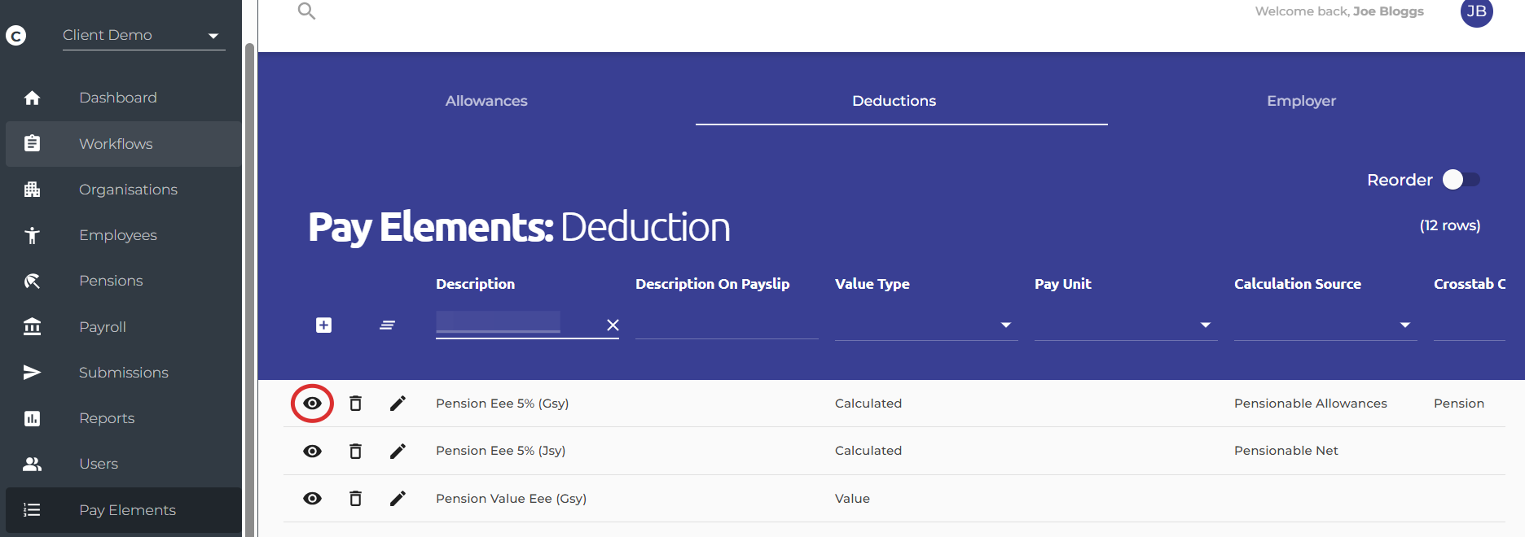The height and width of the screenshot is (537, 1525).
Task: Click the company logo icon
Action: (x=16, y=36)
